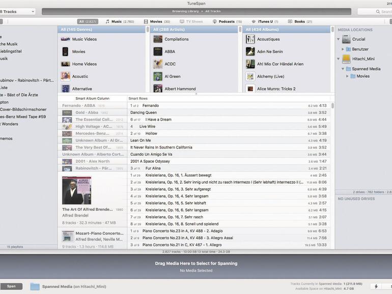Open the Mixed Tape #59 playlist
Screen dimensions: 392x294
[x=23, y=116]
